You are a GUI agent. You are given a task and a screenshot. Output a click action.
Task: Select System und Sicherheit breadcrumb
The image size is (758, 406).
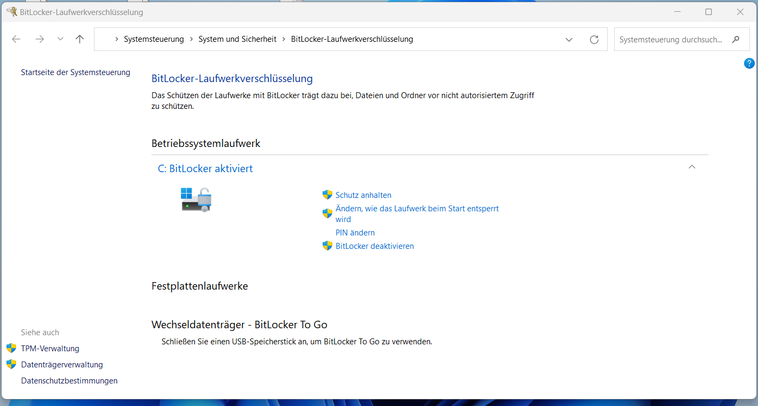pos(237,39)
